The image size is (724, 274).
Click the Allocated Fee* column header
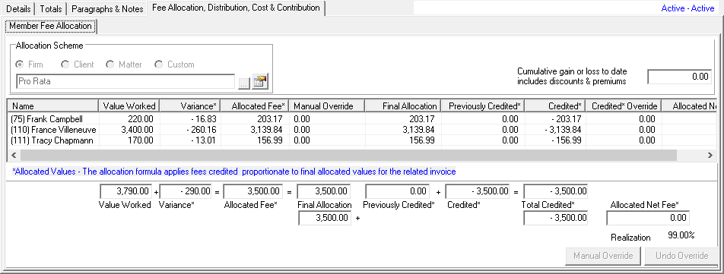click(255, 106)
